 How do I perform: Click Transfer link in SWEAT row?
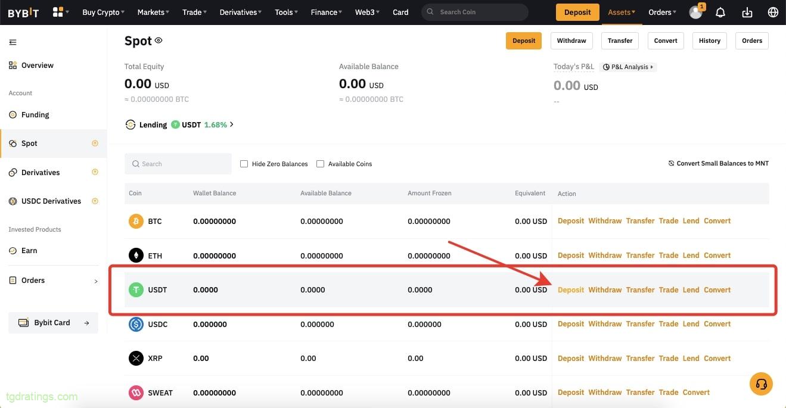640,393
